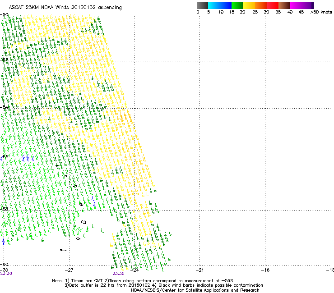This screenshot has height=293, width=334.
Task: Select the cyan-blue 5–15 knots legend segment
Action: click(220, 5)
